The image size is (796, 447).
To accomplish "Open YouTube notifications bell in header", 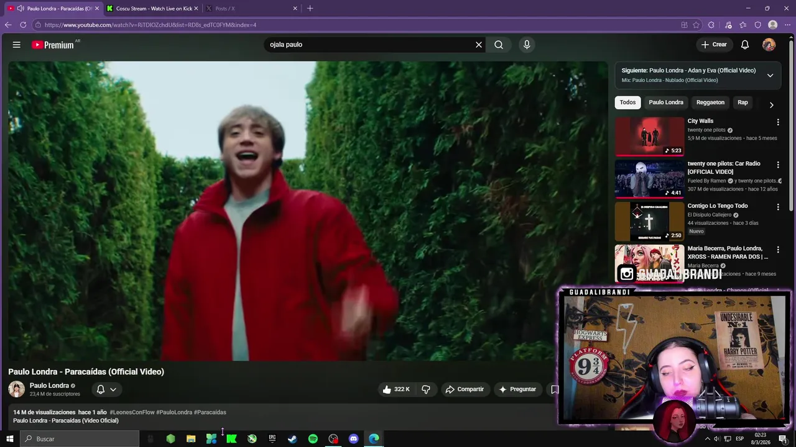I will pyautogui.click(x=745, y=45).
